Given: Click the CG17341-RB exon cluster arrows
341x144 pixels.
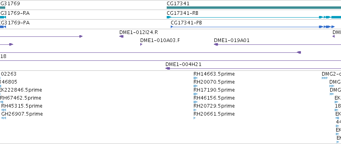Looking at the screenshot, I should (330, 17).
